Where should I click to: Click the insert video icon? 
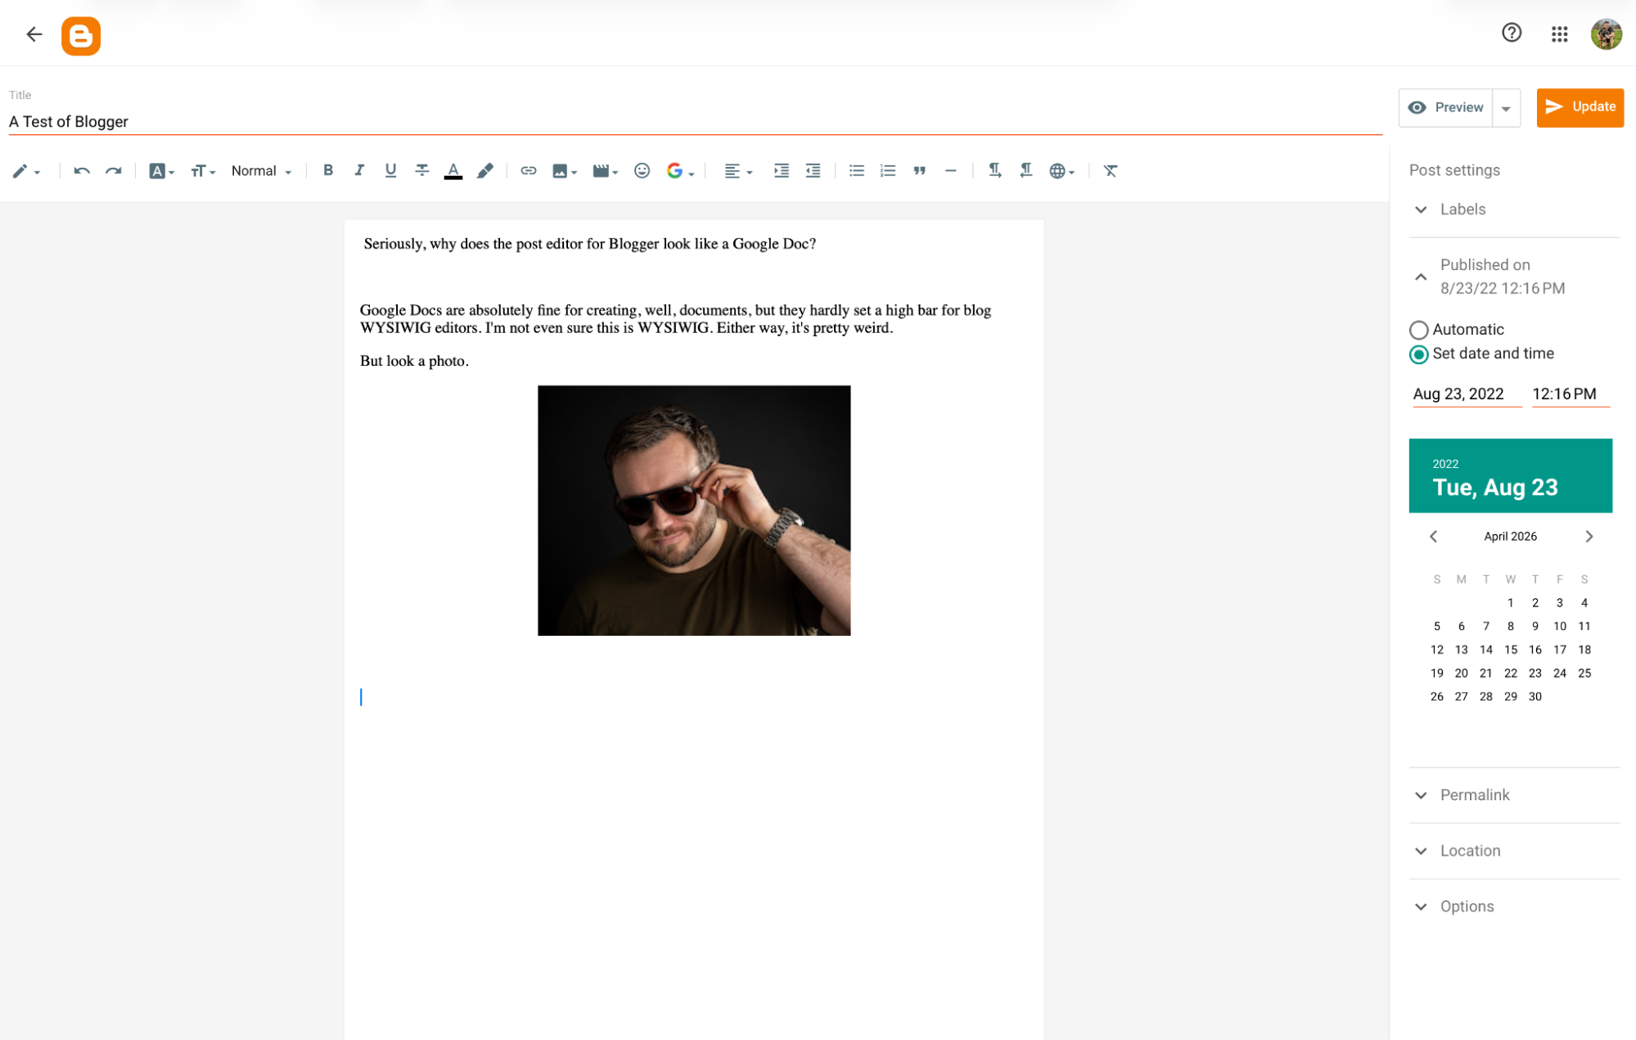[602, 170]
